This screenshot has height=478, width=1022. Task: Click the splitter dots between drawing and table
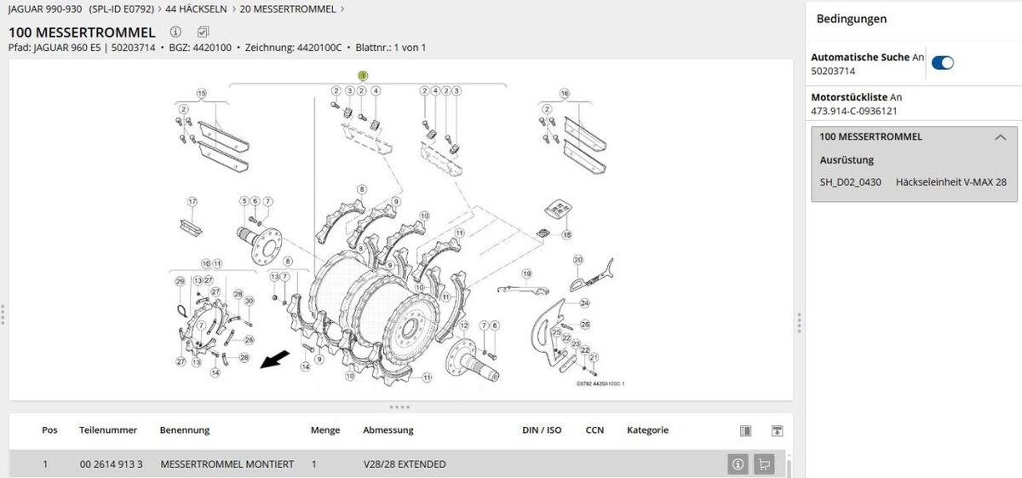point(400,406)
